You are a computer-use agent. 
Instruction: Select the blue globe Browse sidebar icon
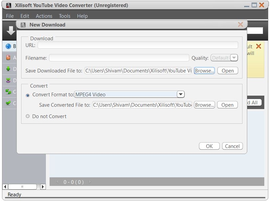coord(8,46)
